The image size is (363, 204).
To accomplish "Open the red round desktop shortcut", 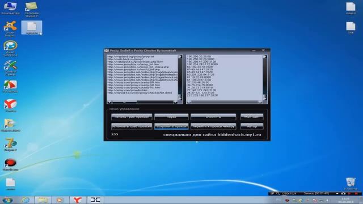I will click(x=10, y=164).
